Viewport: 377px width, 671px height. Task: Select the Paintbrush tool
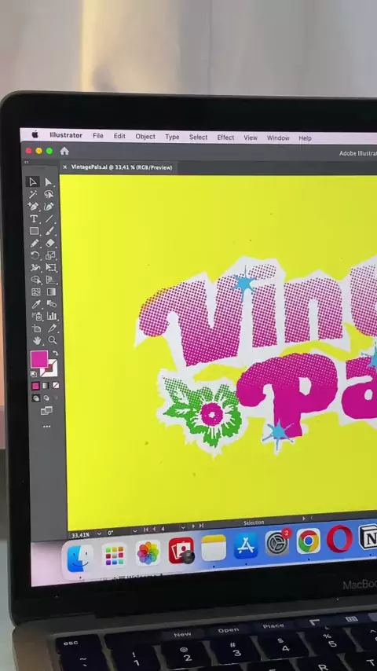(x=50, y=231)
